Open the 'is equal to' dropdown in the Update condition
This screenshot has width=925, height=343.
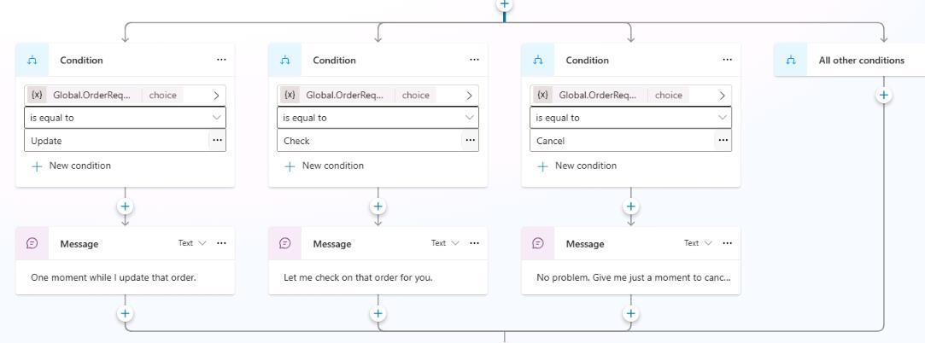point(125,118)
